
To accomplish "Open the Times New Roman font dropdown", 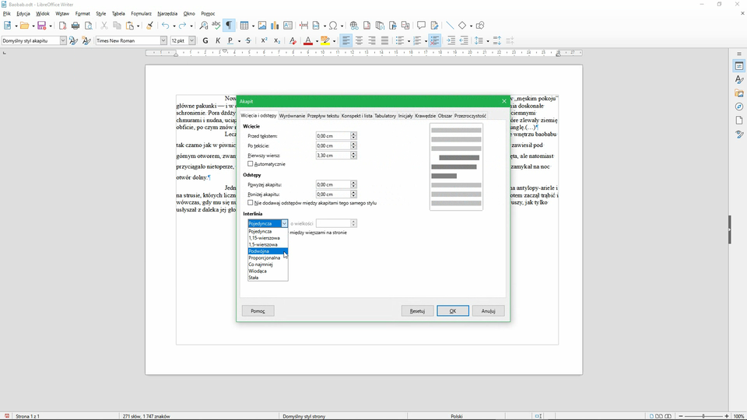I will [x=163, y=40].
